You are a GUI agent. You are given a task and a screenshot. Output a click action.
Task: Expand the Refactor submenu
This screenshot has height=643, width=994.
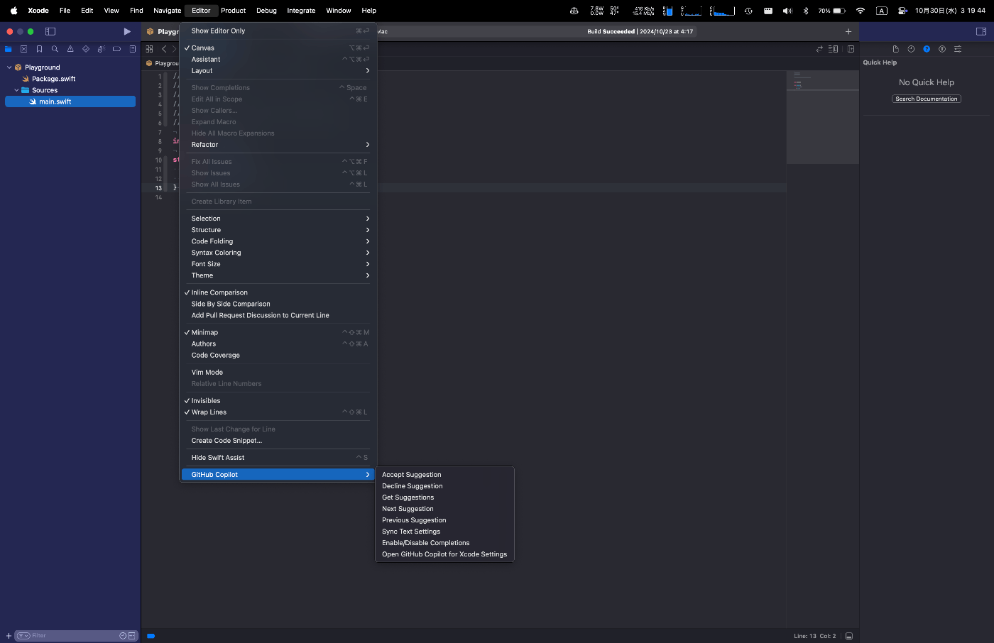click(x=278, y=145)
